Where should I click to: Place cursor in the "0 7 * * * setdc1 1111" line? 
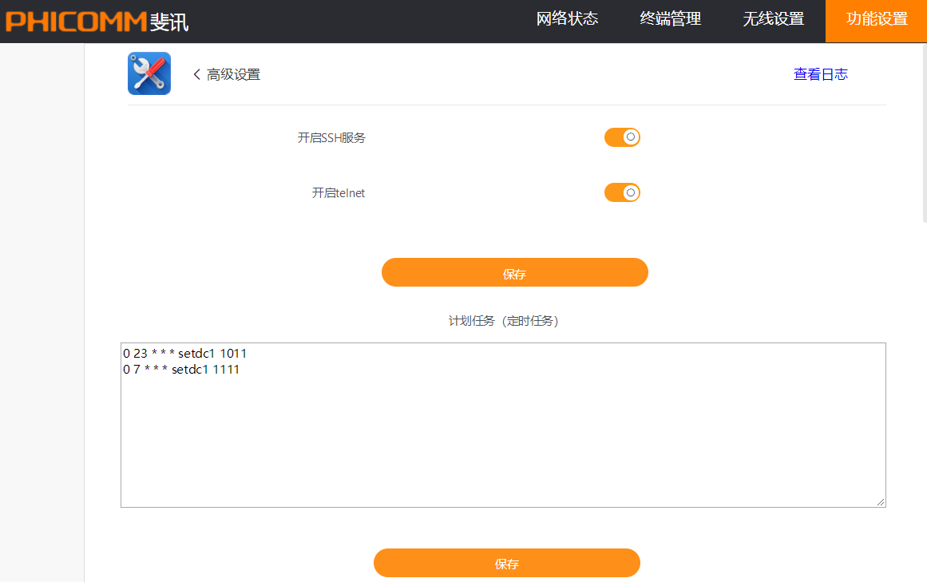coord(181,370)
